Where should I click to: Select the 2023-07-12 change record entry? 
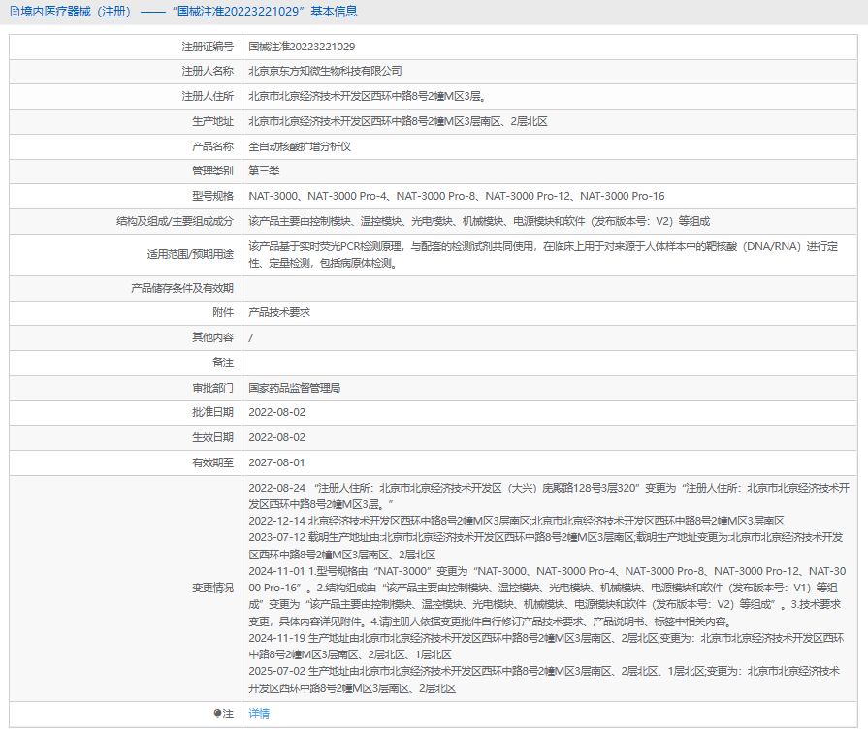point(546,546)
